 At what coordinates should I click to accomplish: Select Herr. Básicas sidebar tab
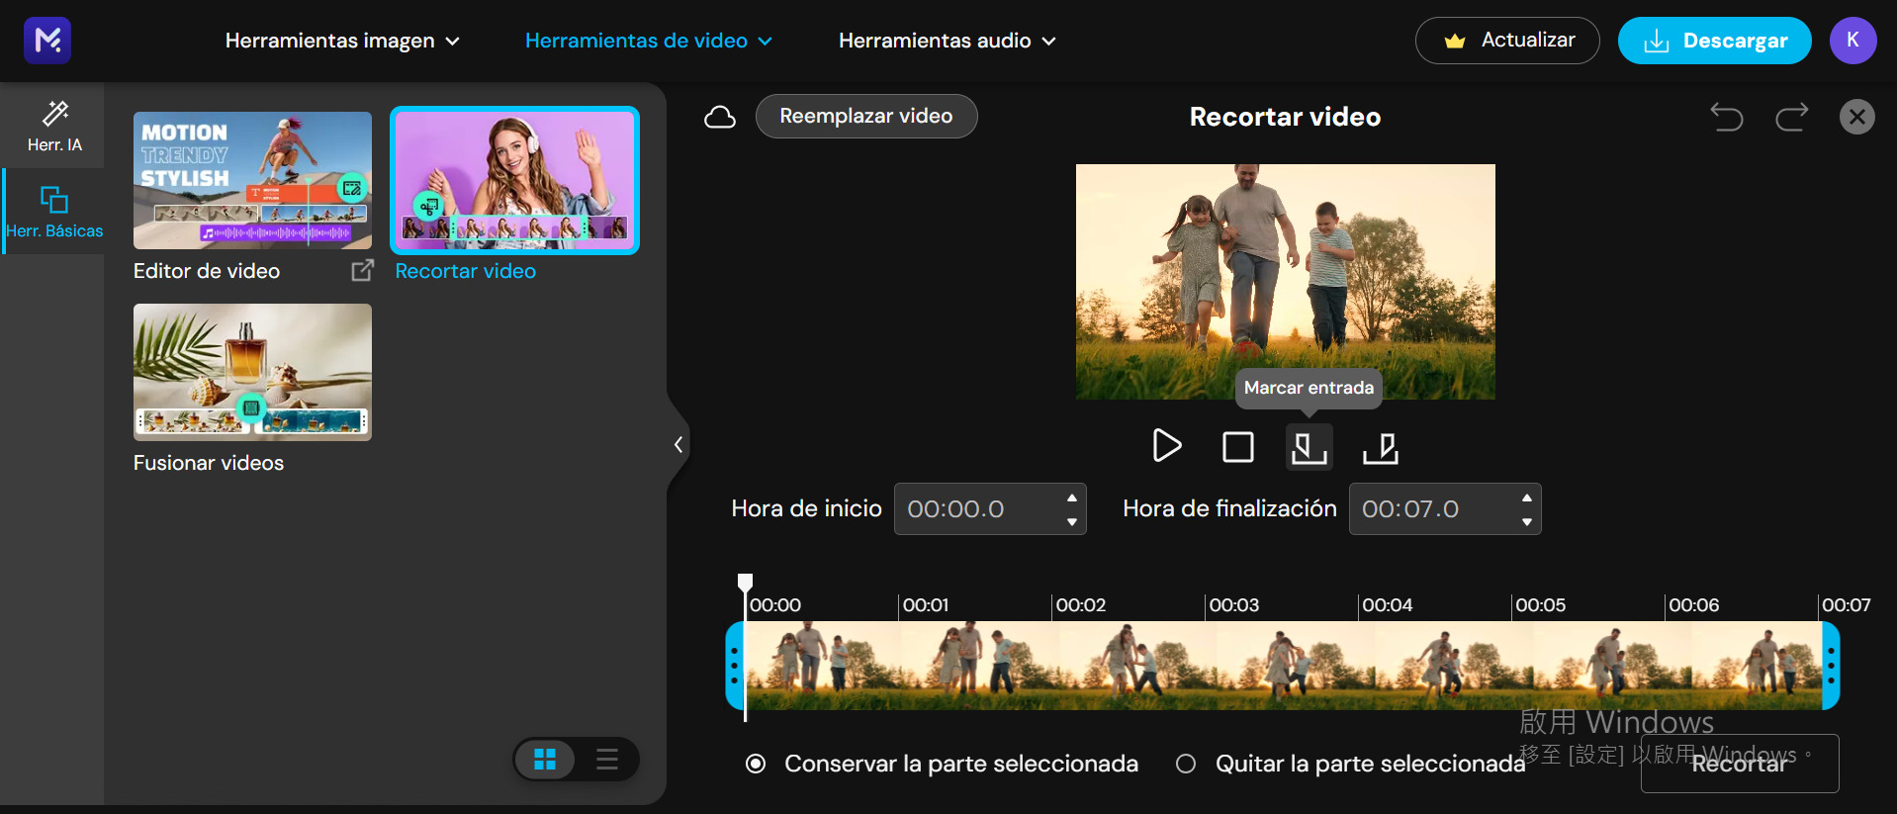click(54, 212)
